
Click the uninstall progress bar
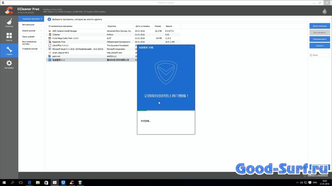click(x=166, y=110)
